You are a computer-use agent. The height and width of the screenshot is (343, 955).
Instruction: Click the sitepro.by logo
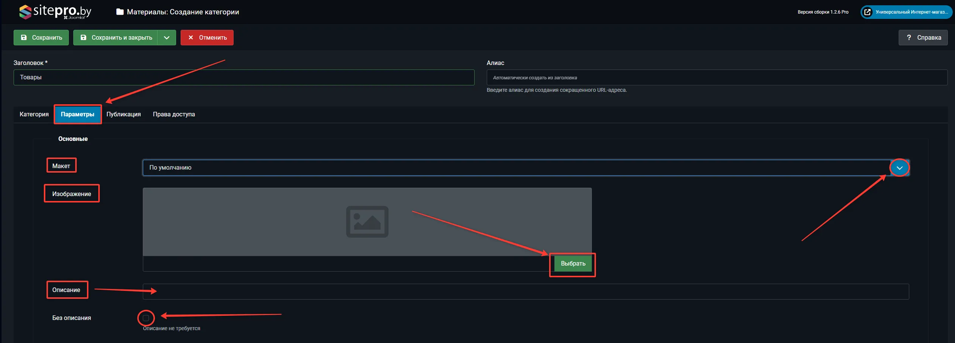tap(55, 12)
